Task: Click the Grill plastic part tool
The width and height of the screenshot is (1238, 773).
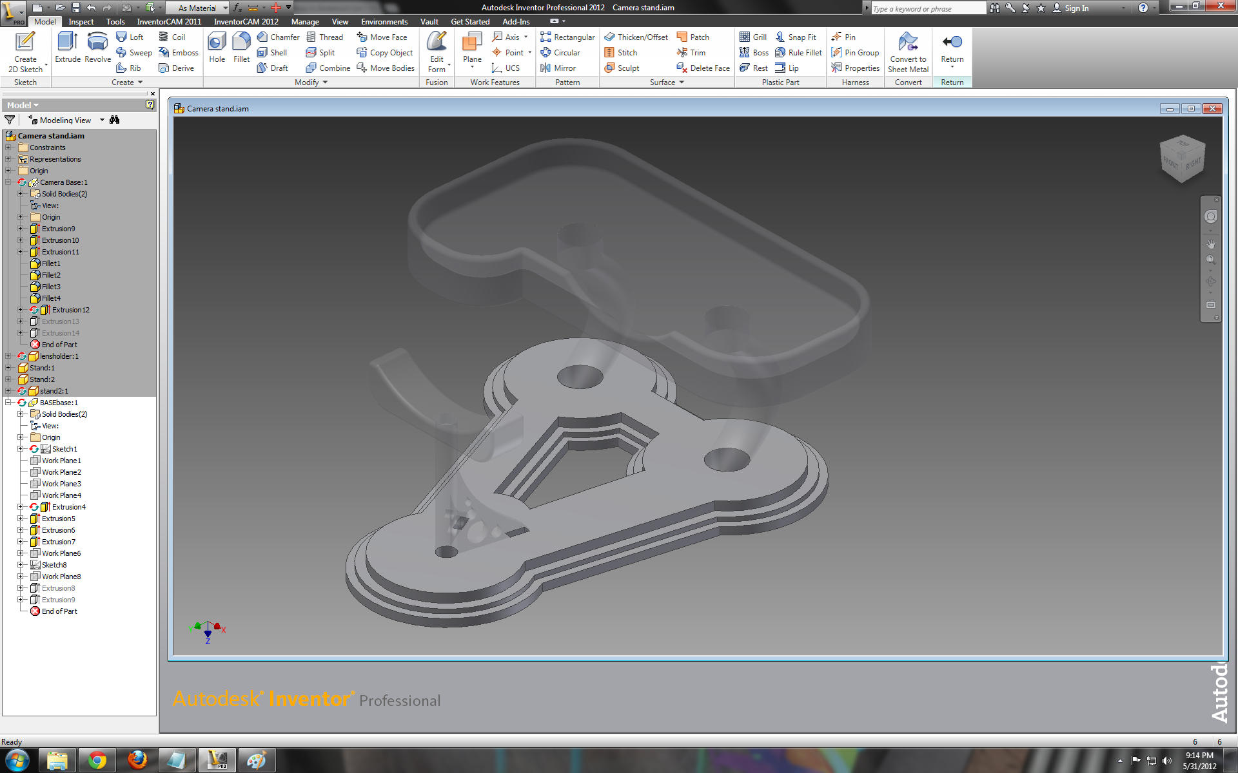Action: click(x=753, y=37)
